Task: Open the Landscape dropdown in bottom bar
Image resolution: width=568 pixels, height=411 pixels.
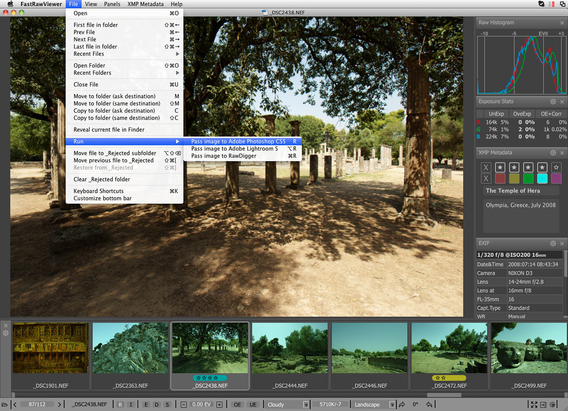Action: click(392, 404)
